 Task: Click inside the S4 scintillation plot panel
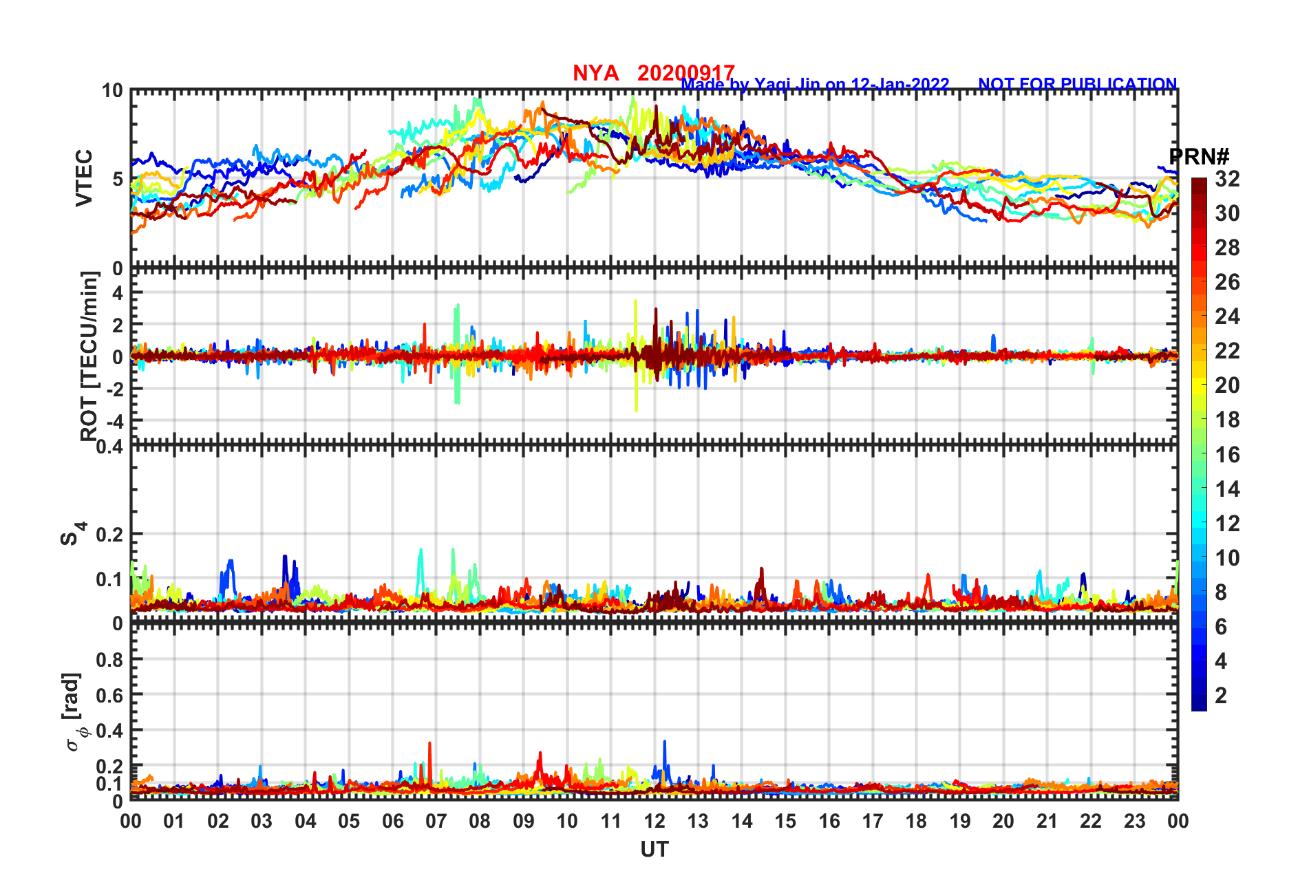coord(654,535)
